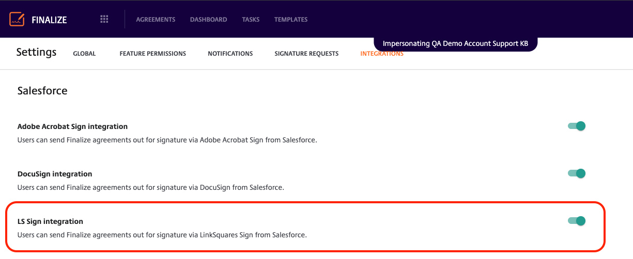Switch to the Global settings tab
This screenshot has height=259, width=633.
pos(84,54)
